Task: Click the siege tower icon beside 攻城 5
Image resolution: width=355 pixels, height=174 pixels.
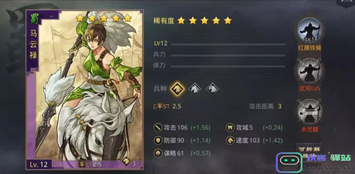Action: click(x=230, y=128)
